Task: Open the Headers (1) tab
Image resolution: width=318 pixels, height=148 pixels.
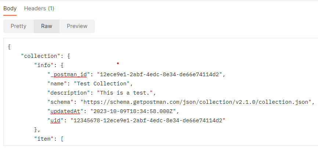Action: click(x=39, y=8)
